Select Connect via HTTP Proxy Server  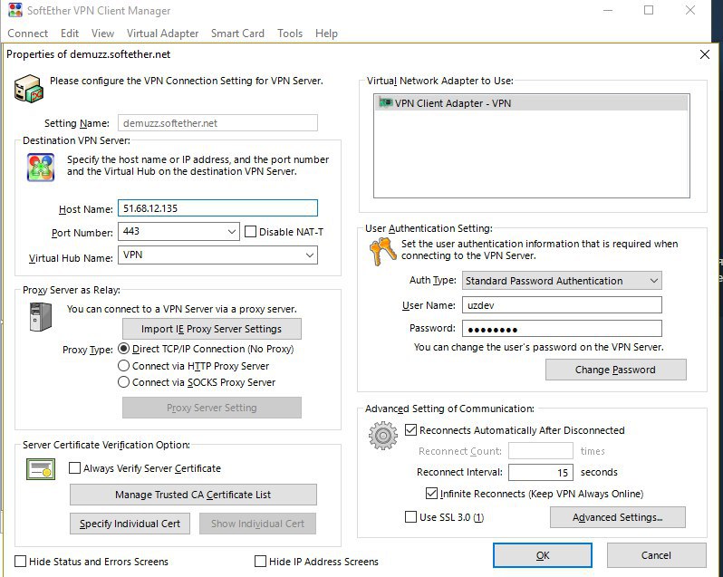pos(123,365)
